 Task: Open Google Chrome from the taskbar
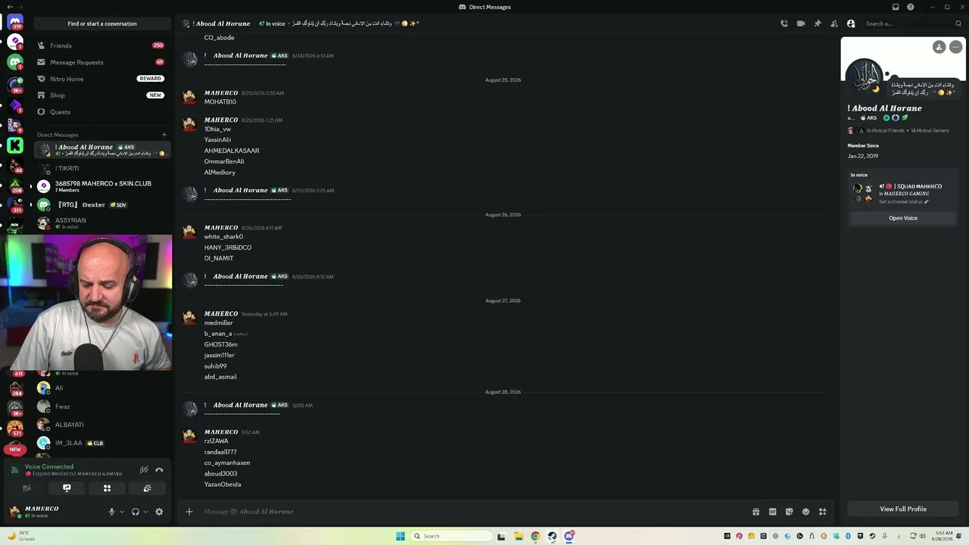[535, 536]
